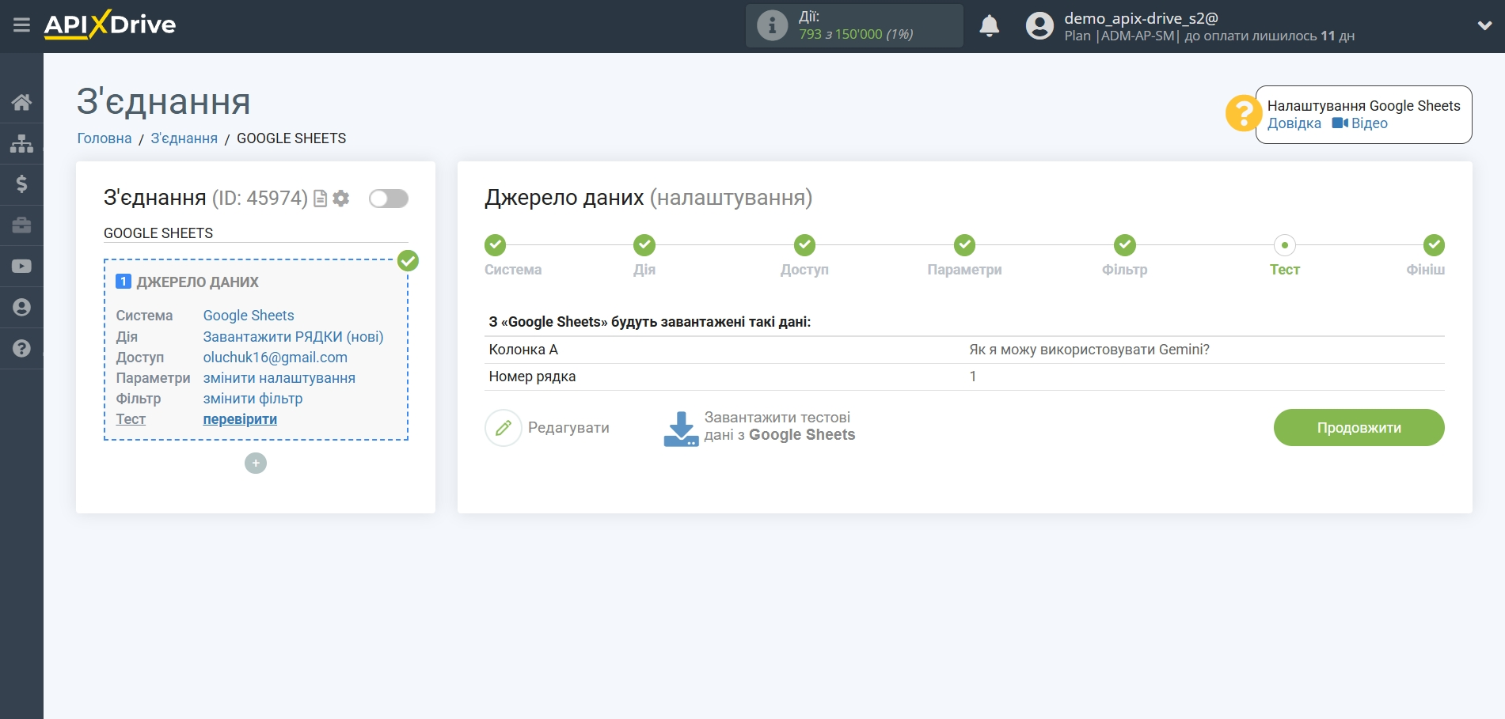This screenshot has height=719, width=1505.
Task: Click the GOOGLE SHEETS connection name field
Action: [256, 233]
